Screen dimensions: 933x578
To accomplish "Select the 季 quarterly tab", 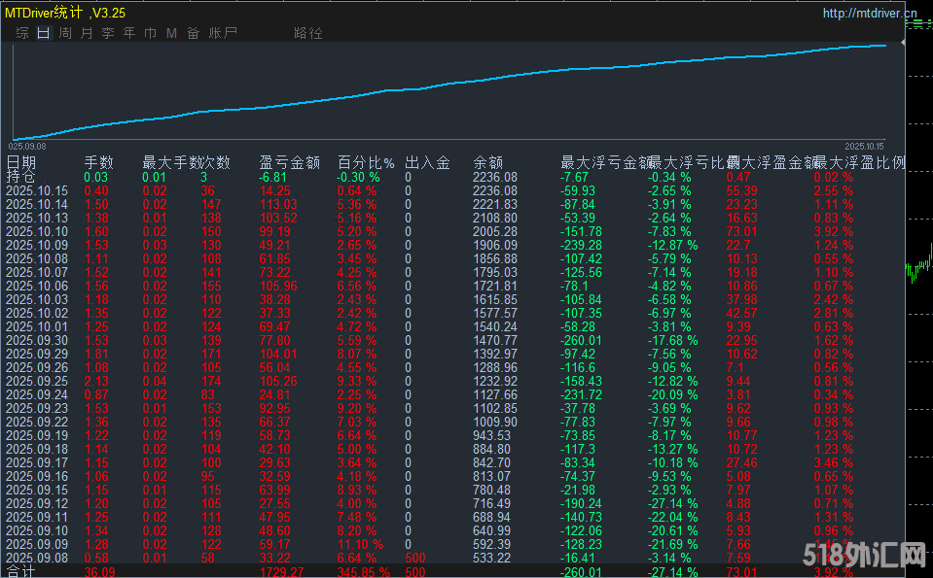I will tap(107, 33).
